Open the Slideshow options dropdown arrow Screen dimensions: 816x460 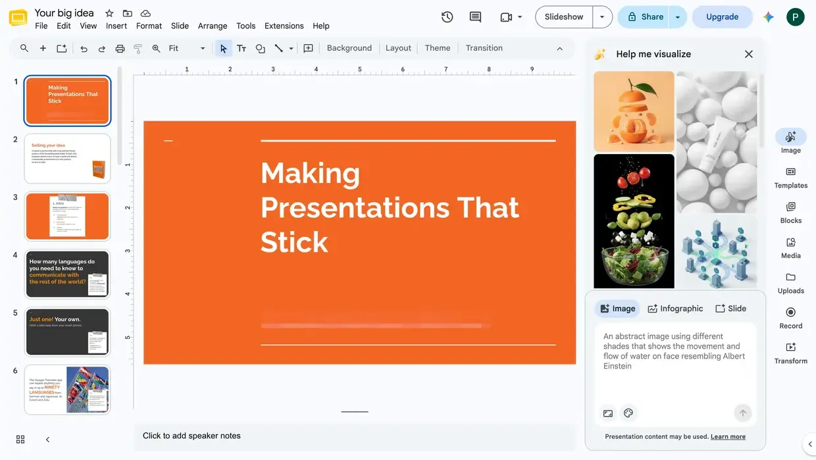[602, 17]
